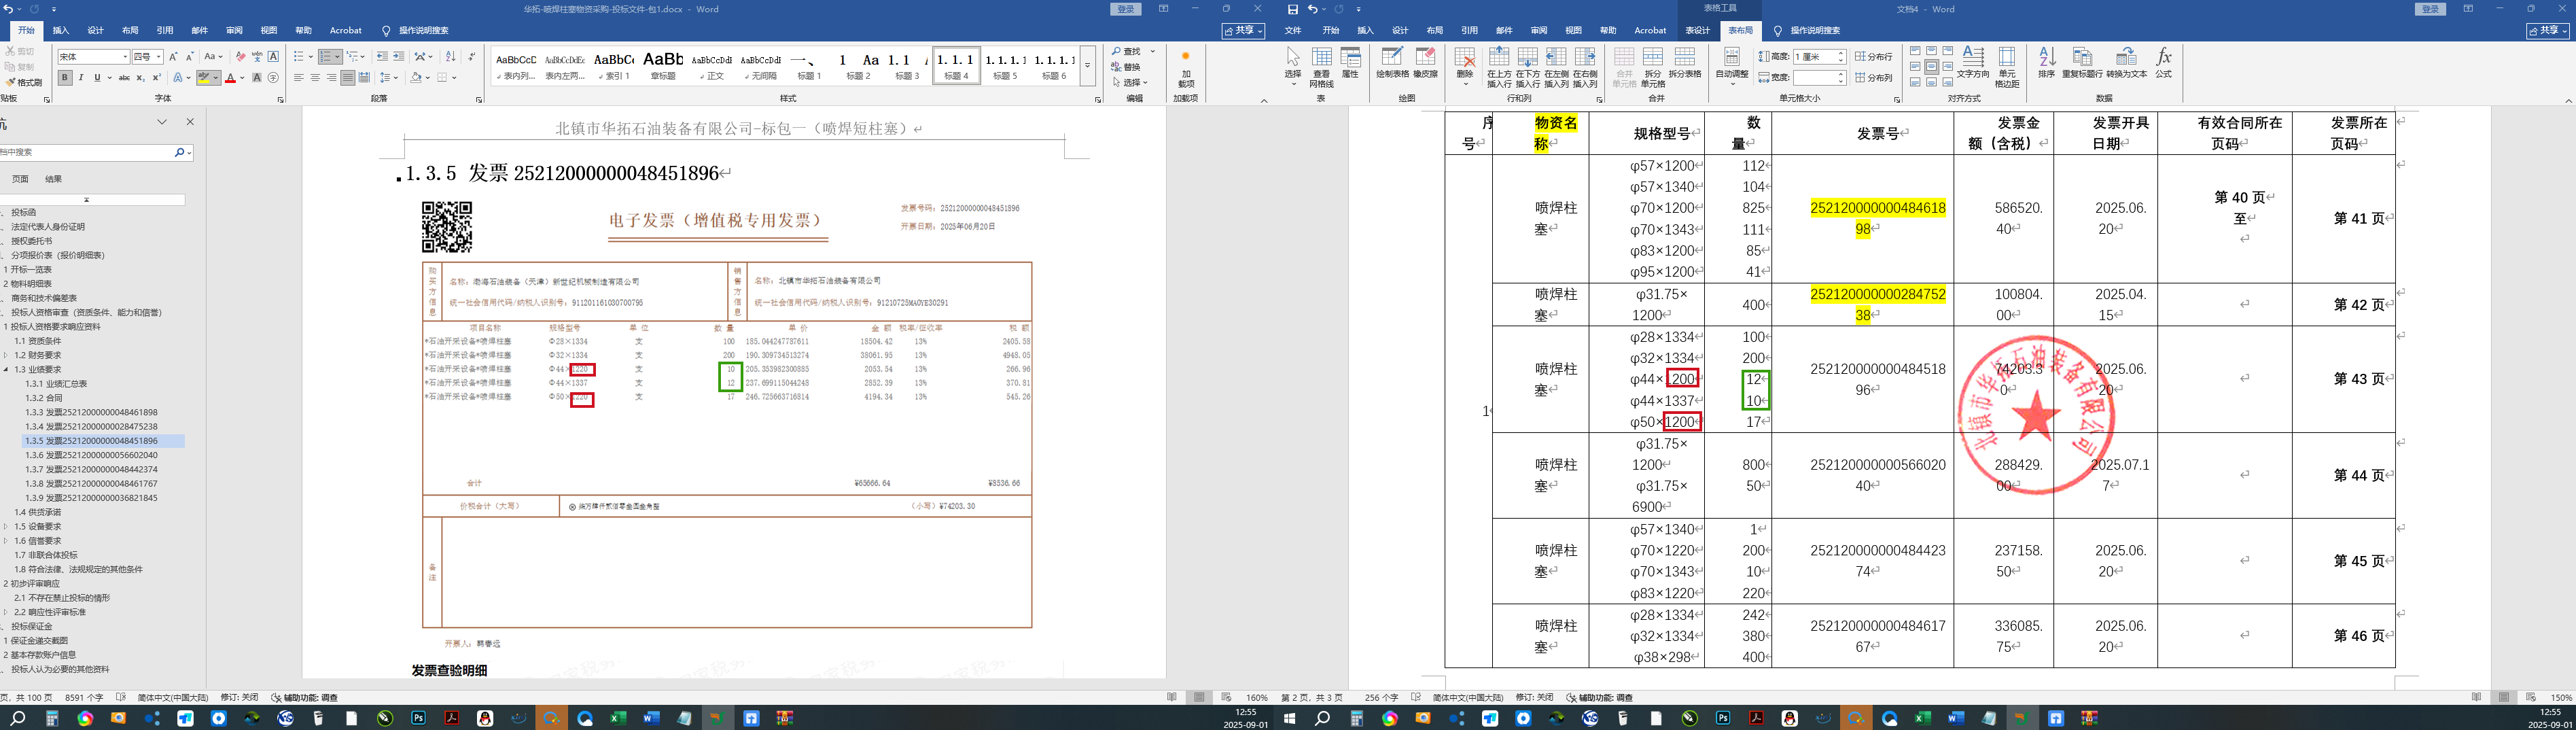Screen dimensions: 2576x730
Task: Clear all formatting with the eraser icon
Action: tap(240, 57)
